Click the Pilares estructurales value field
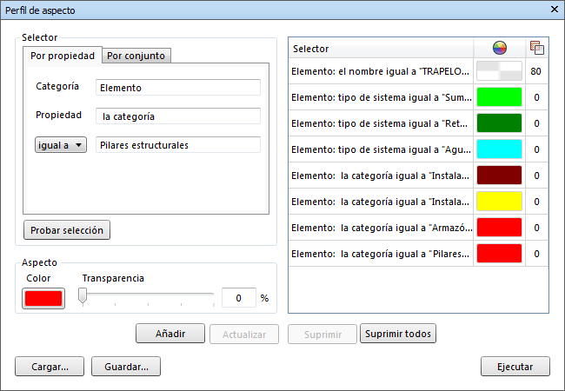The width and height of the screenshot is (565, 391). [178, 145]
